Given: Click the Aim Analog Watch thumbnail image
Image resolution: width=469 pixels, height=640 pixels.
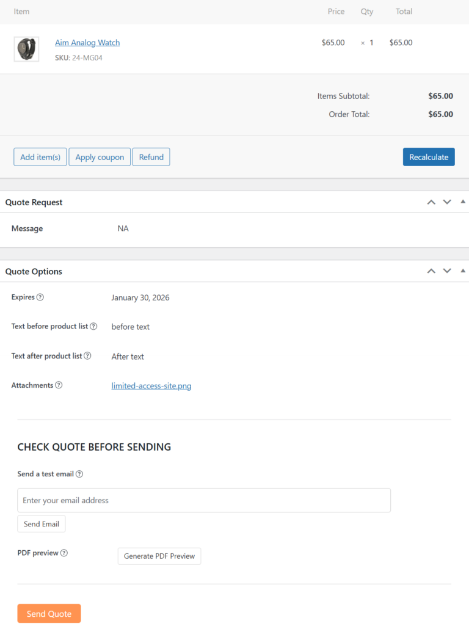Looking at the screenshot, I should [x=26, y=49].
